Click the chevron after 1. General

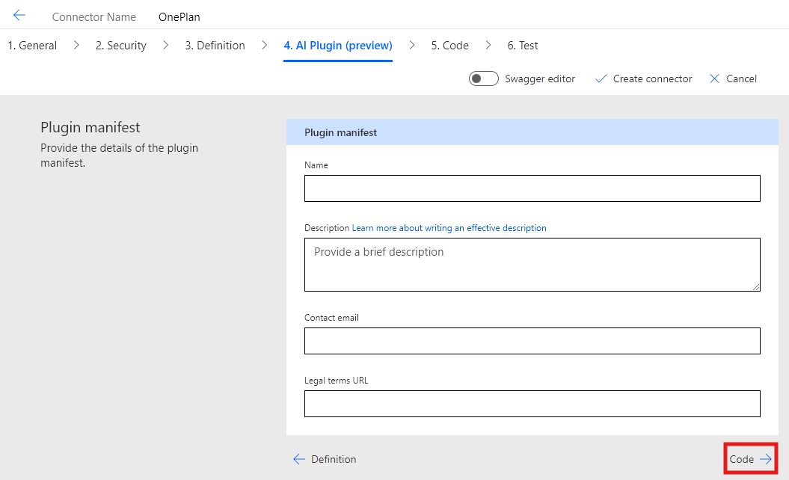click(76, 46)
